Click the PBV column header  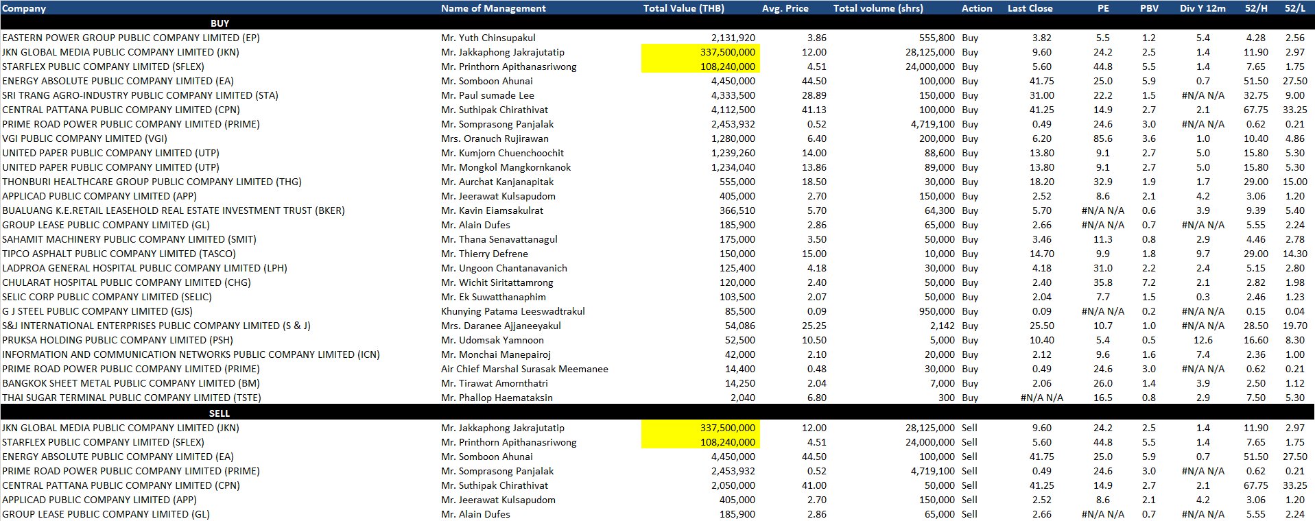click(1149, 8)
